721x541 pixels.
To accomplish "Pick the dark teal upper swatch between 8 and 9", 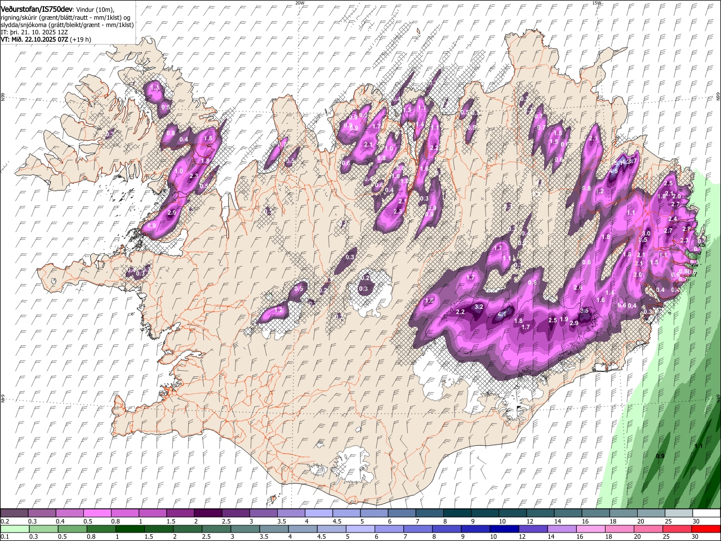I will [456, 513].
